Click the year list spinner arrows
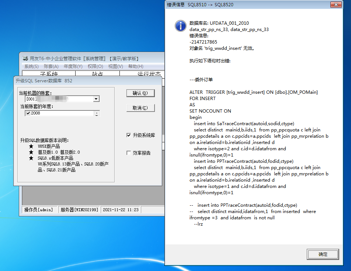The width and height of the screenshot is (351, 271). point(97,113)
